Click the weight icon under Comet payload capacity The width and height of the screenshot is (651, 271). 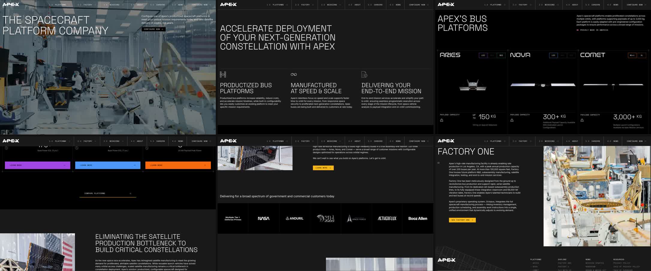tap(582, 120)
